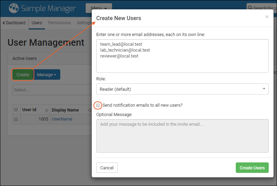Screen dimensions: 277x186
Task: Switch to the Permissions tab
Action: [x=59, y=23]
